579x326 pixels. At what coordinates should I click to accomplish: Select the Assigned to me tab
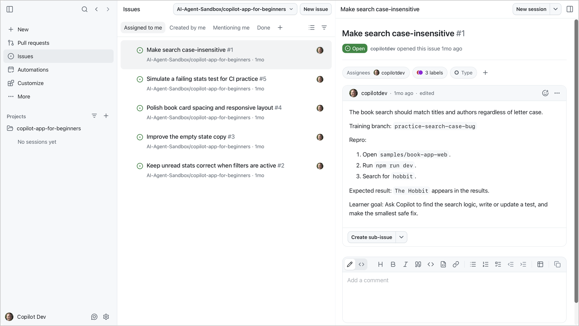pos(143,28)
